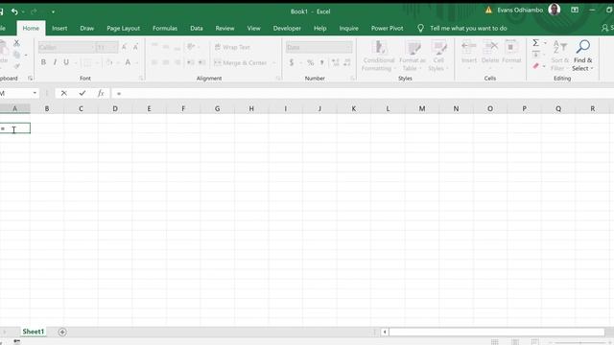The width and height of the screenshot is (614, 345).
Task: Open the Insert Function fx button
Action: 101,93
